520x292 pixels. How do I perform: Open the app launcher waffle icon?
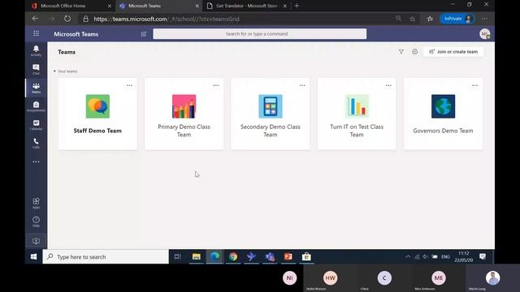[x=36, y=34]
